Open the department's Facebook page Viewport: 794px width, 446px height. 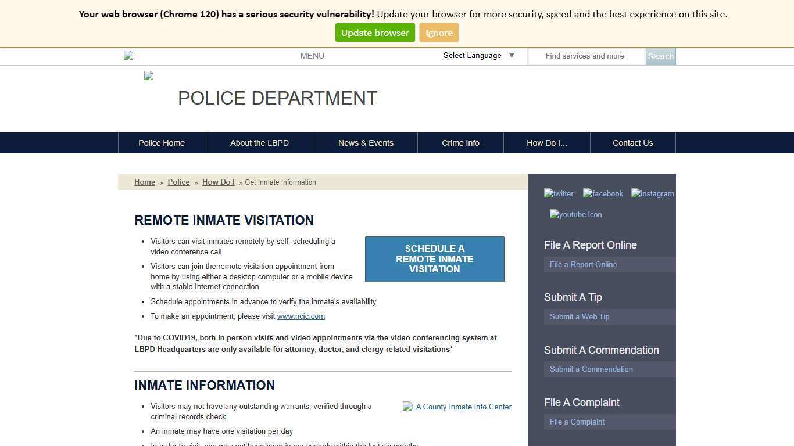[603, 193]
